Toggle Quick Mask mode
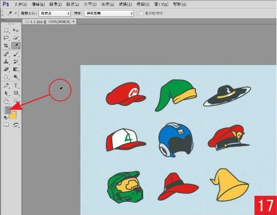277x215 pixels. [6, 125]
